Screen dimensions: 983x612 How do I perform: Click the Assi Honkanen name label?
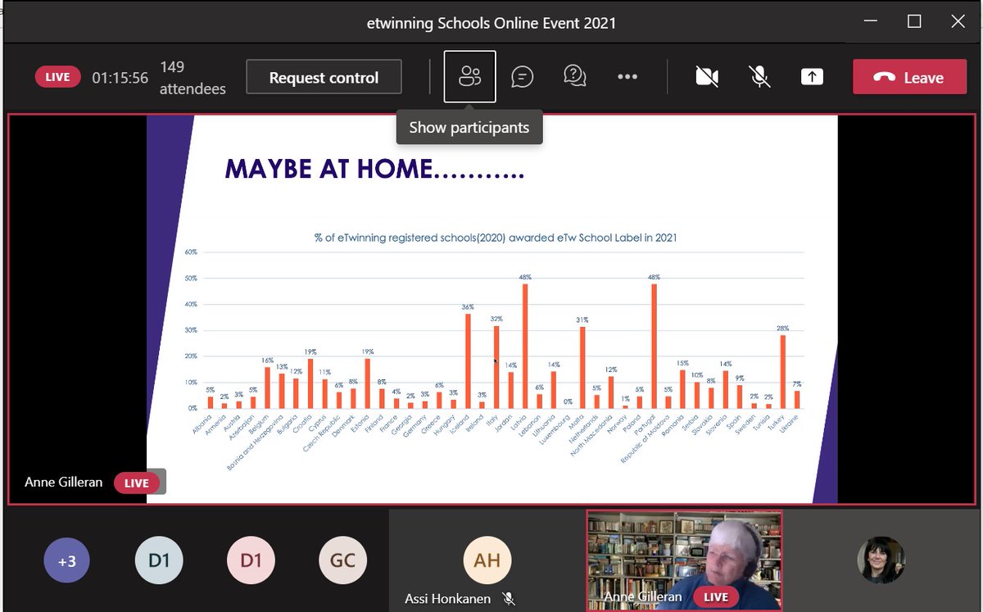point(447,599)
